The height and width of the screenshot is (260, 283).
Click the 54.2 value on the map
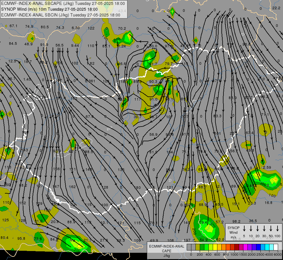coord(204,240)
